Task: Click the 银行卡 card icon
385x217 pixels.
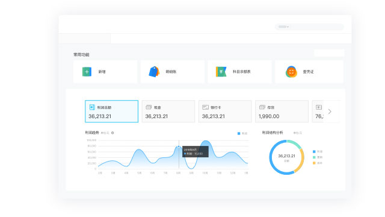Action: 205,107
